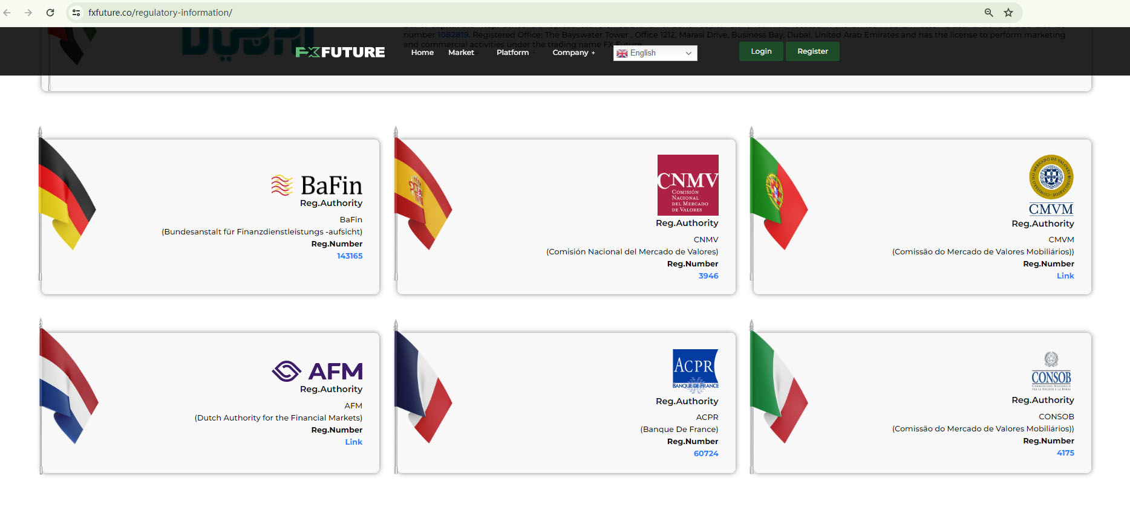Click the AFM purple logo
Image resolution: width=1130 pixels, height=522 pixels.
coord(317,371)
